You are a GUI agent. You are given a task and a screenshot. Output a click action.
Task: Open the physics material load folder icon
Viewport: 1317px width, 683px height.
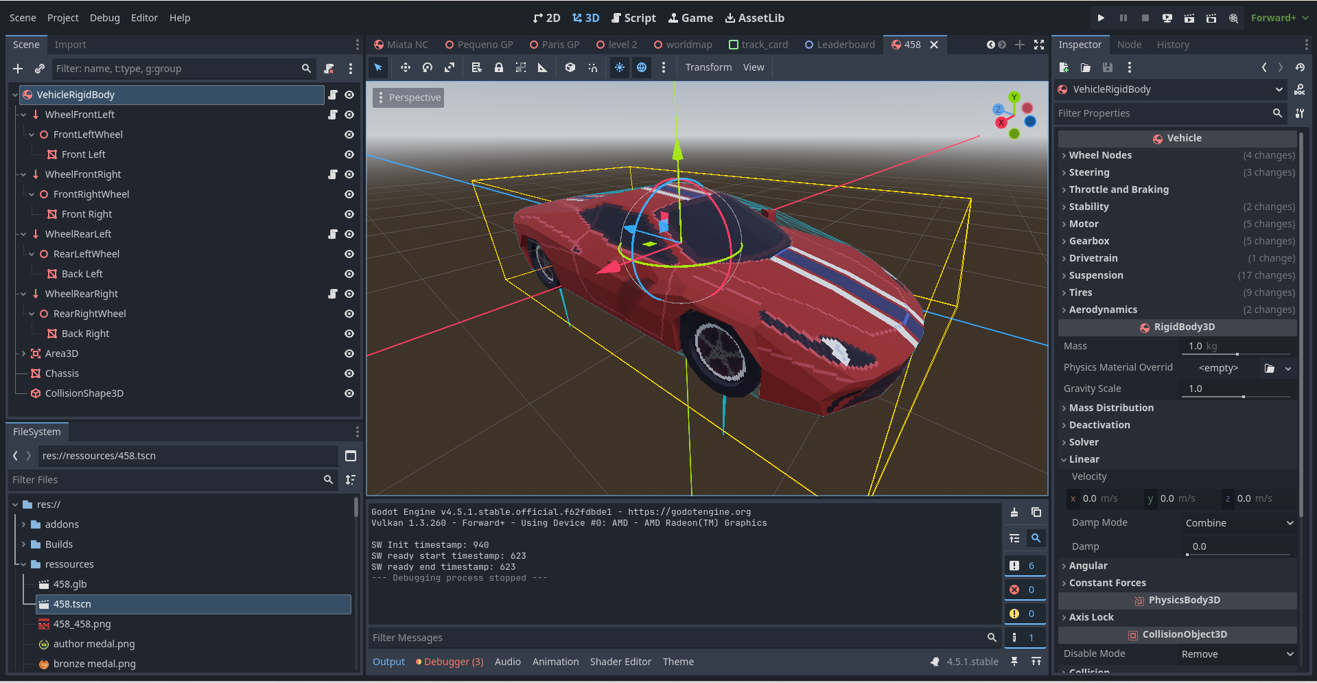point(1270,369)
